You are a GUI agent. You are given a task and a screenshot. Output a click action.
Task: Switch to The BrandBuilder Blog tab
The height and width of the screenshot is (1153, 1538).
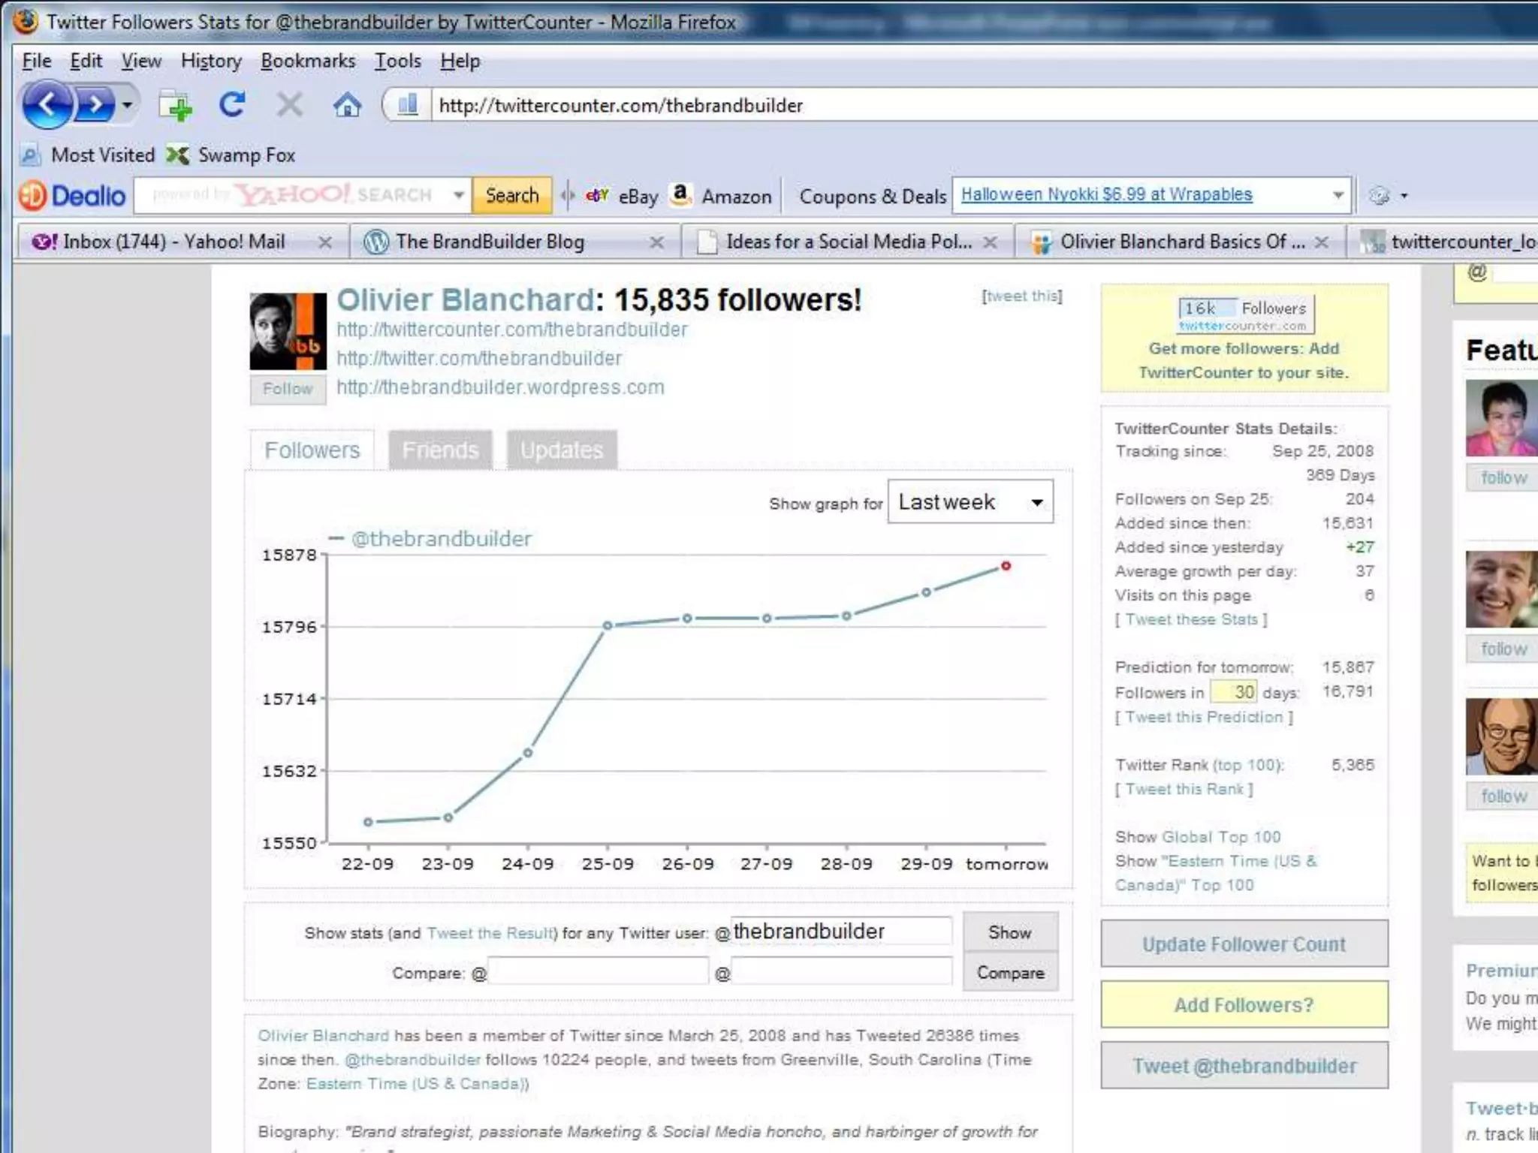click(x=490, y=242)
